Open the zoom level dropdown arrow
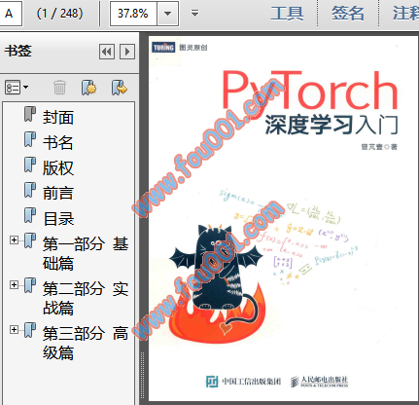419x405 pixels. point(167,14)
